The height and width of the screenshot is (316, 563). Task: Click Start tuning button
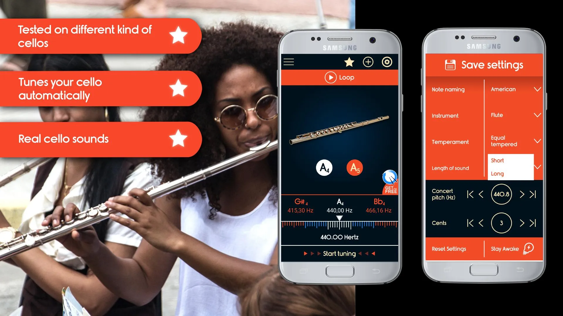pyautogui.click(x=340, y=253)
